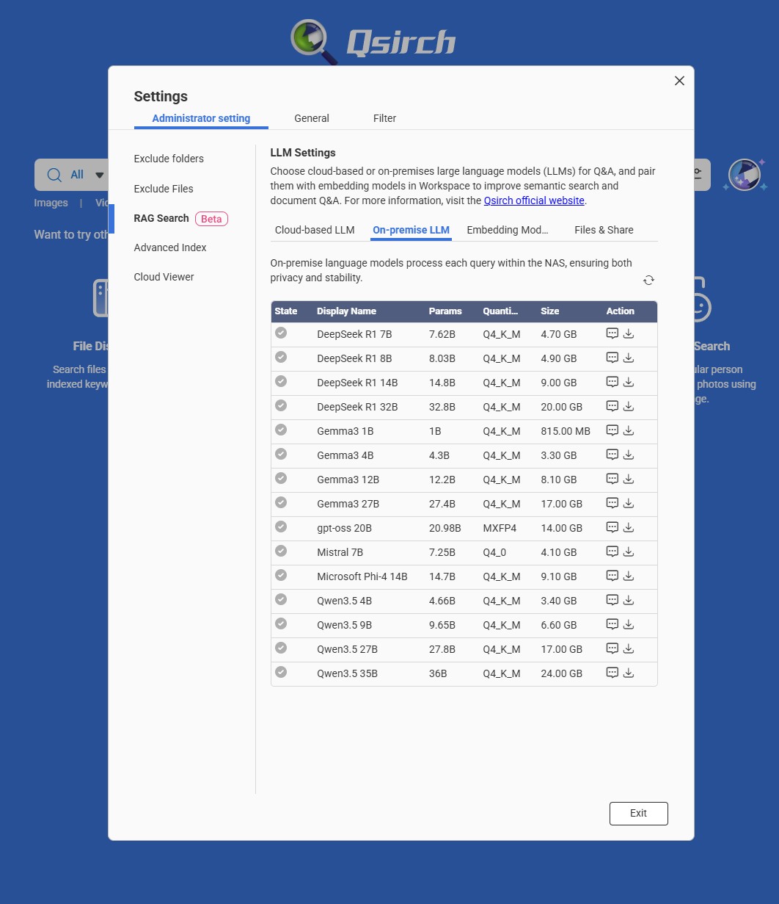This screenshot has height=904, width=779.
Task: Close the Settings dialog
Action: point(679,81)
